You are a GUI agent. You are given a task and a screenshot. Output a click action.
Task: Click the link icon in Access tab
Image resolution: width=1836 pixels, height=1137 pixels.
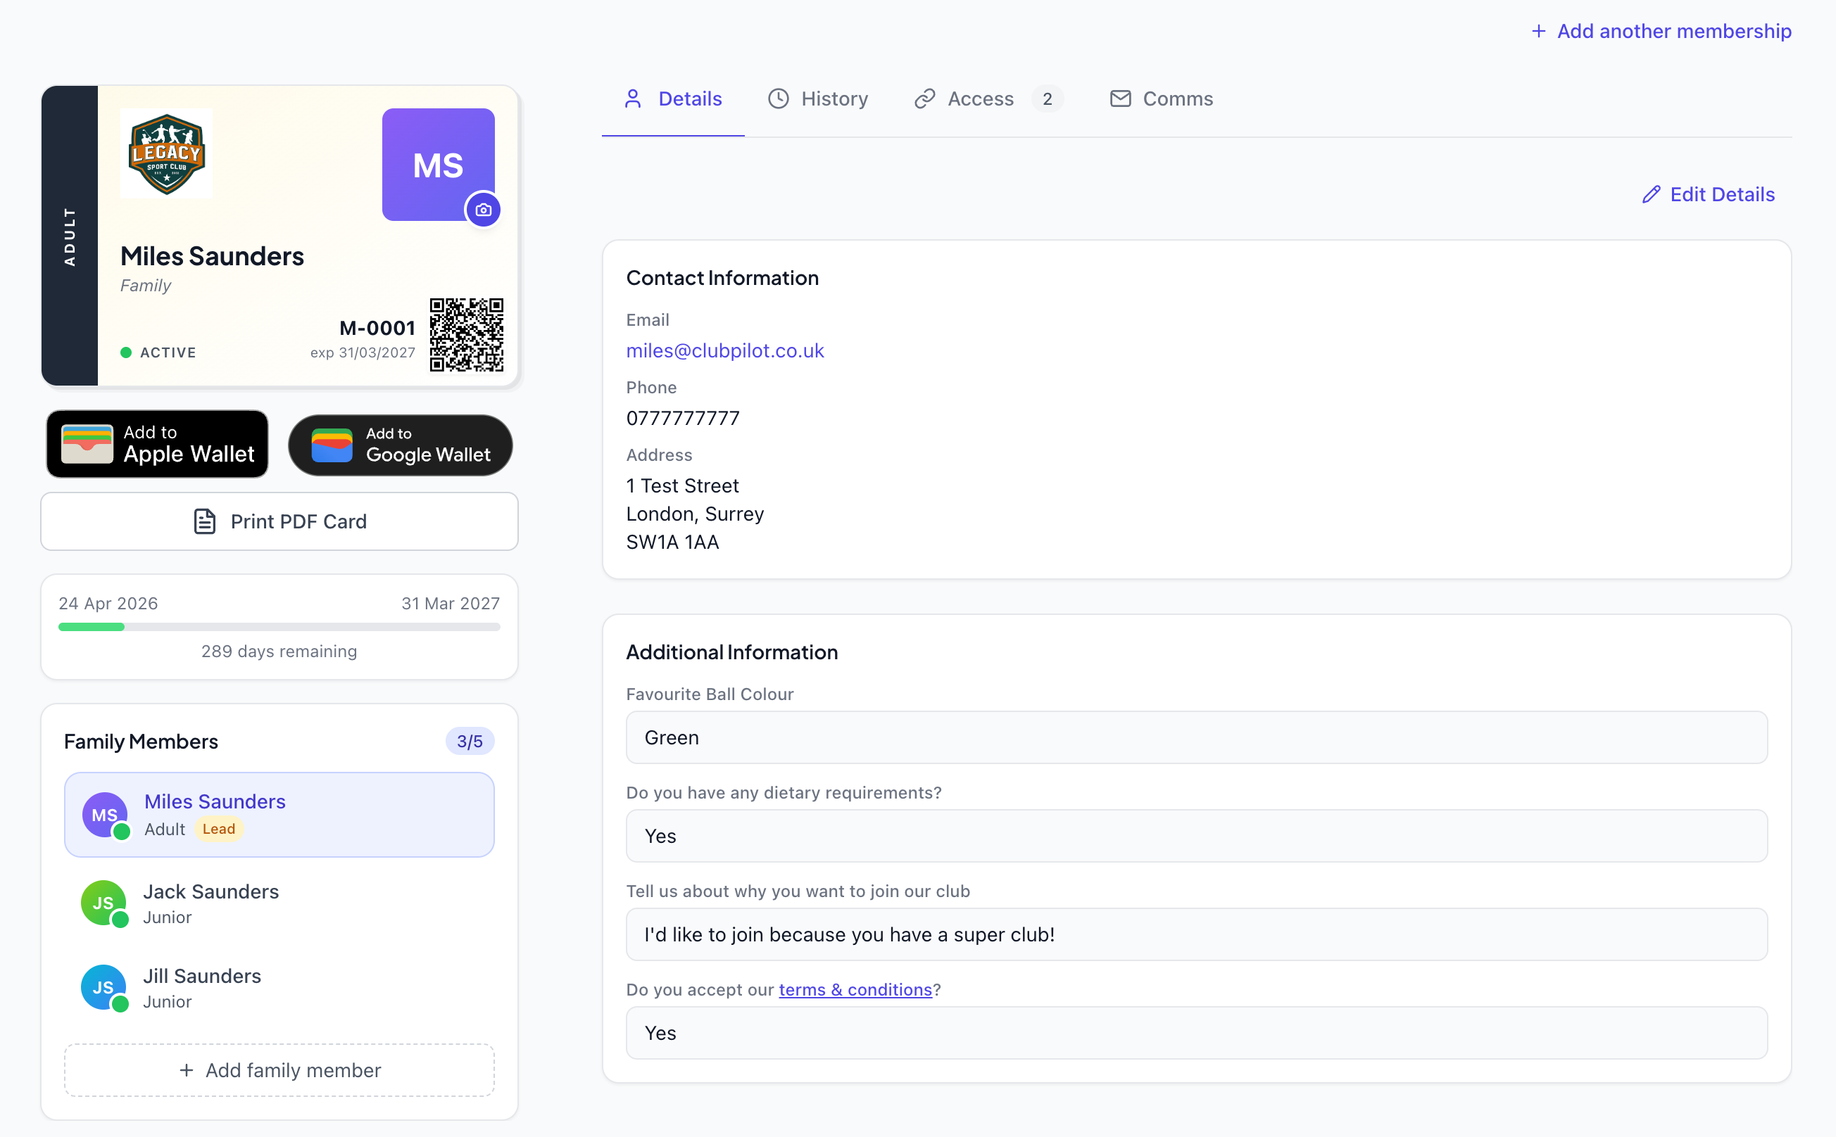tap(924, 99)
